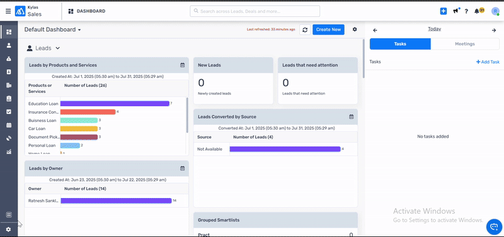This screenshot has height=237, width=504.
Task: Open the date filter on Leads by Owner
Action: 182,168
